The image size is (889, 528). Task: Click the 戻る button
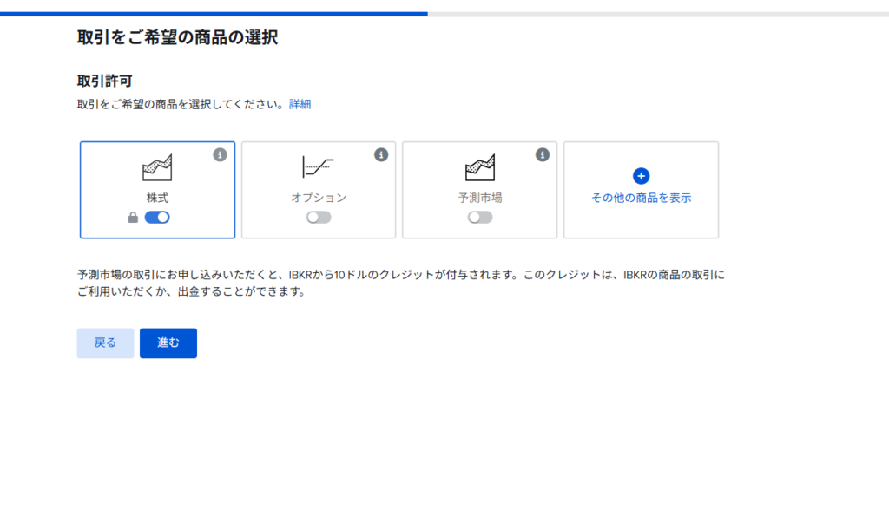(105, 343)
